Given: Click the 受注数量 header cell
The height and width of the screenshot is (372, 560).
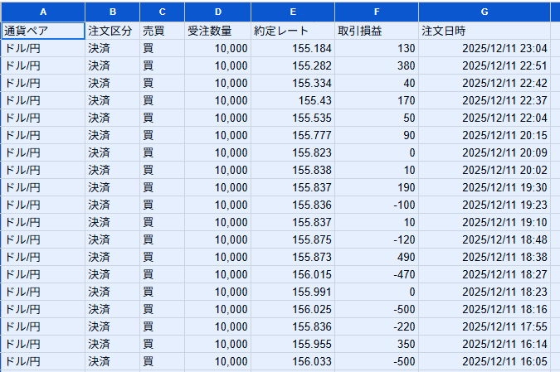Looking at the screenshot, I should tap(217, 31).
